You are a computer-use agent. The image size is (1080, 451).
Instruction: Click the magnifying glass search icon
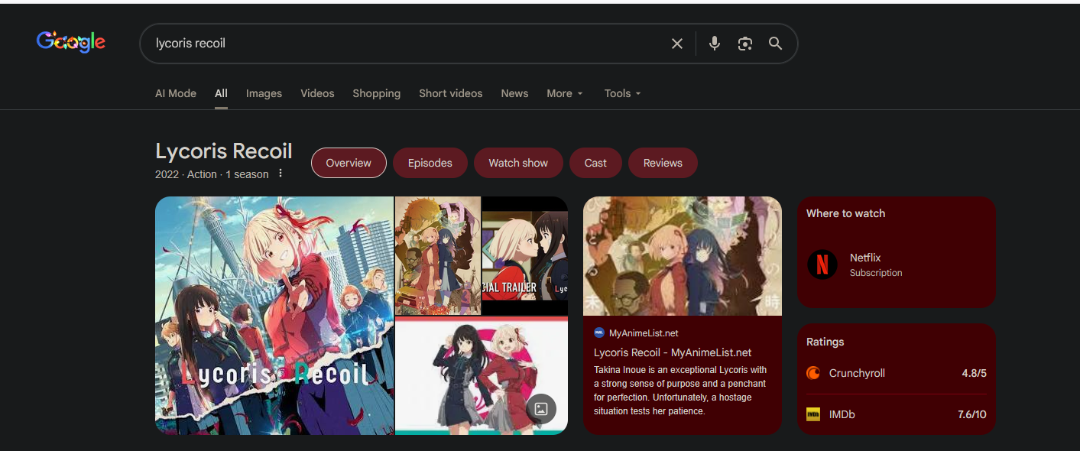(x=776, y=44)
